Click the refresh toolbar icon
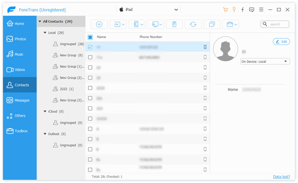Image resolution: width=298 pixels, height=183 pixels. tap(193, 24)
